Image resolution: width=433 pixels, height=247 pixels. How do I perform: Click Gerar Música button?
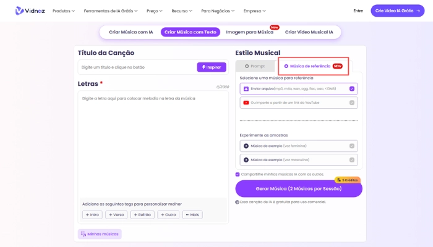point(299,189)
